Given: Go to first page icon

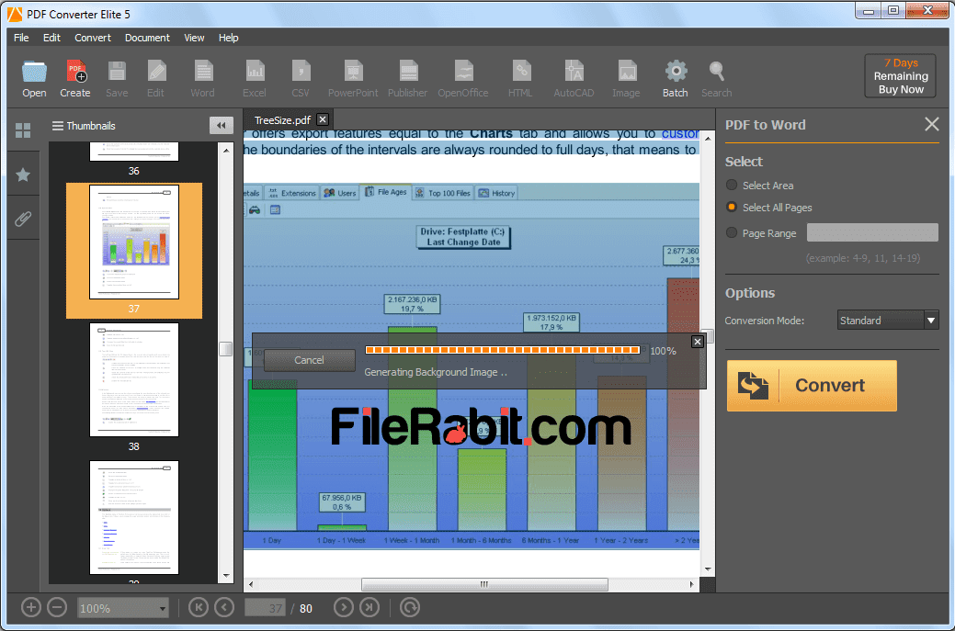Looking at the screenshot, I should point(199,607).
